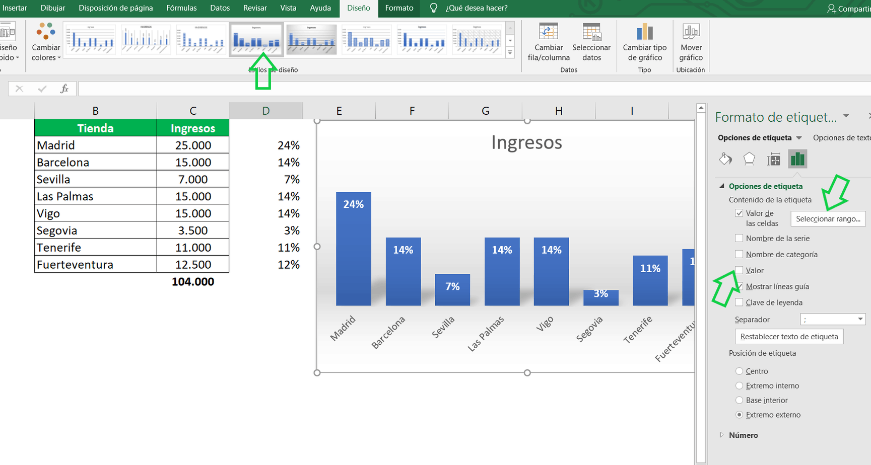Apply the first chart style thumbnail
This screenshot has width=871, height=465.
(x=91, y=39)
